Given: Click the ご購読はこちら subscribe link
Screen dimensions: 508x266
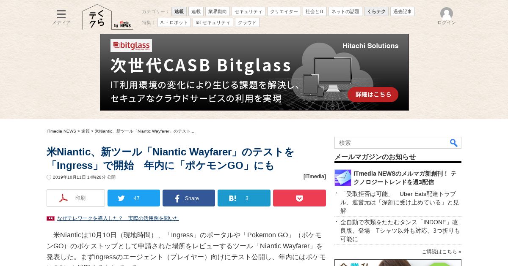Looking at the screenshot, I should point(442,252).
